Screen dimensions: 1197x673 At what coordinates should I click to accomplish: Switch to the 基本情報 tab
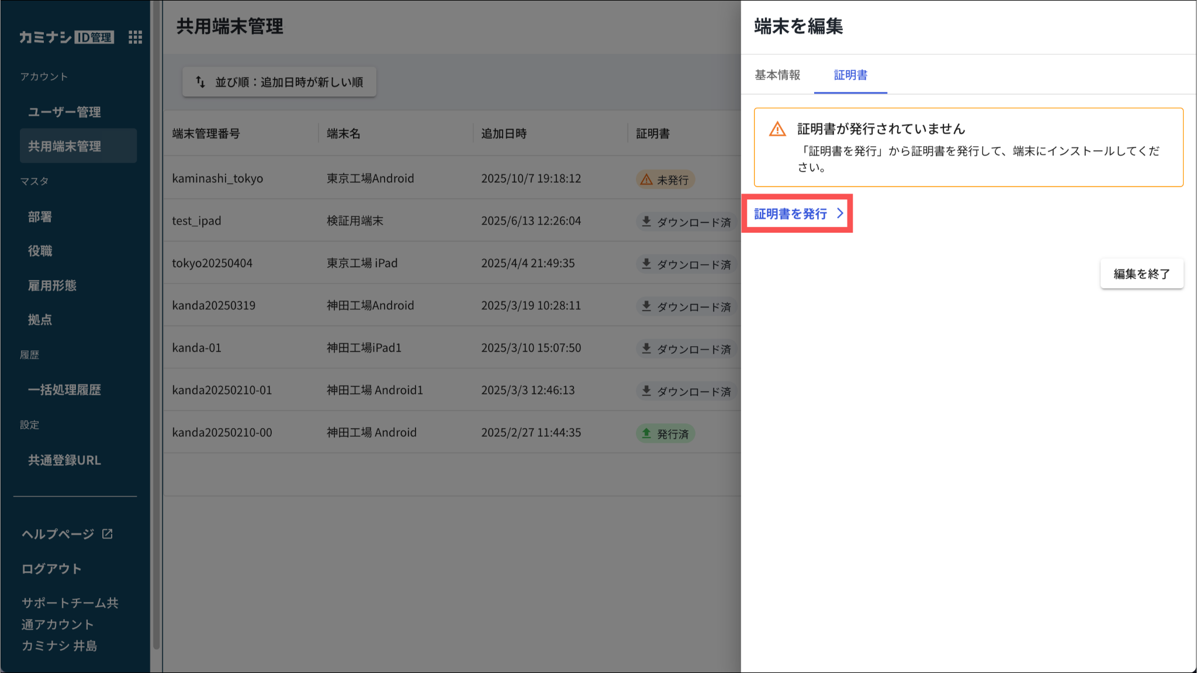click(x=777, y=75)
